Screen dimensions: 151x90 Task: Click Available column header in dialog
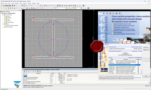point(138,59)
